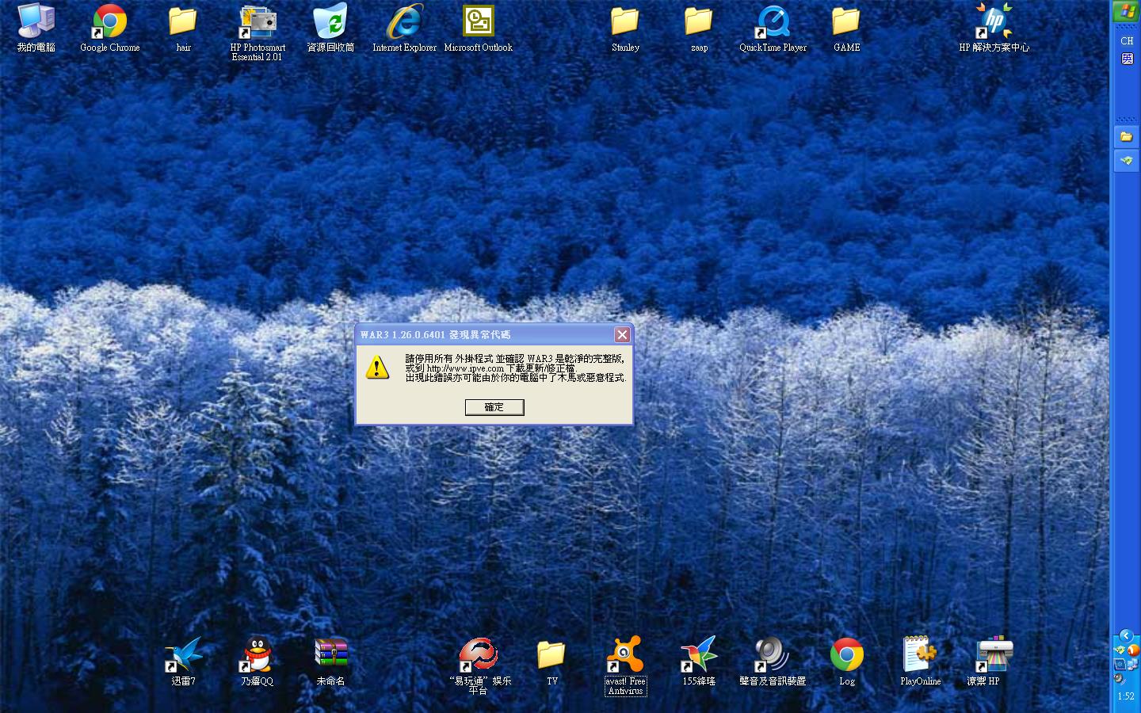Select the avast! Free Antivirus shortcut
Image resolution: width=1141 pixels, height=713 pixels.
[x=625, y=665]
